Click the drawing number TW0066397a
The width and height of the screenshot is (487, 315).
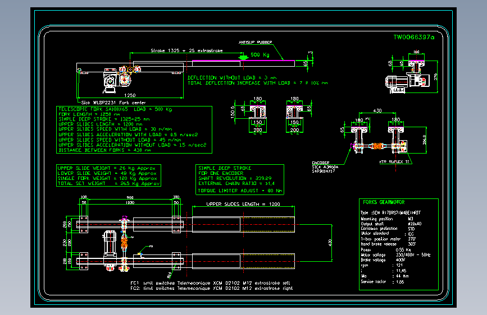pos(414,37)
